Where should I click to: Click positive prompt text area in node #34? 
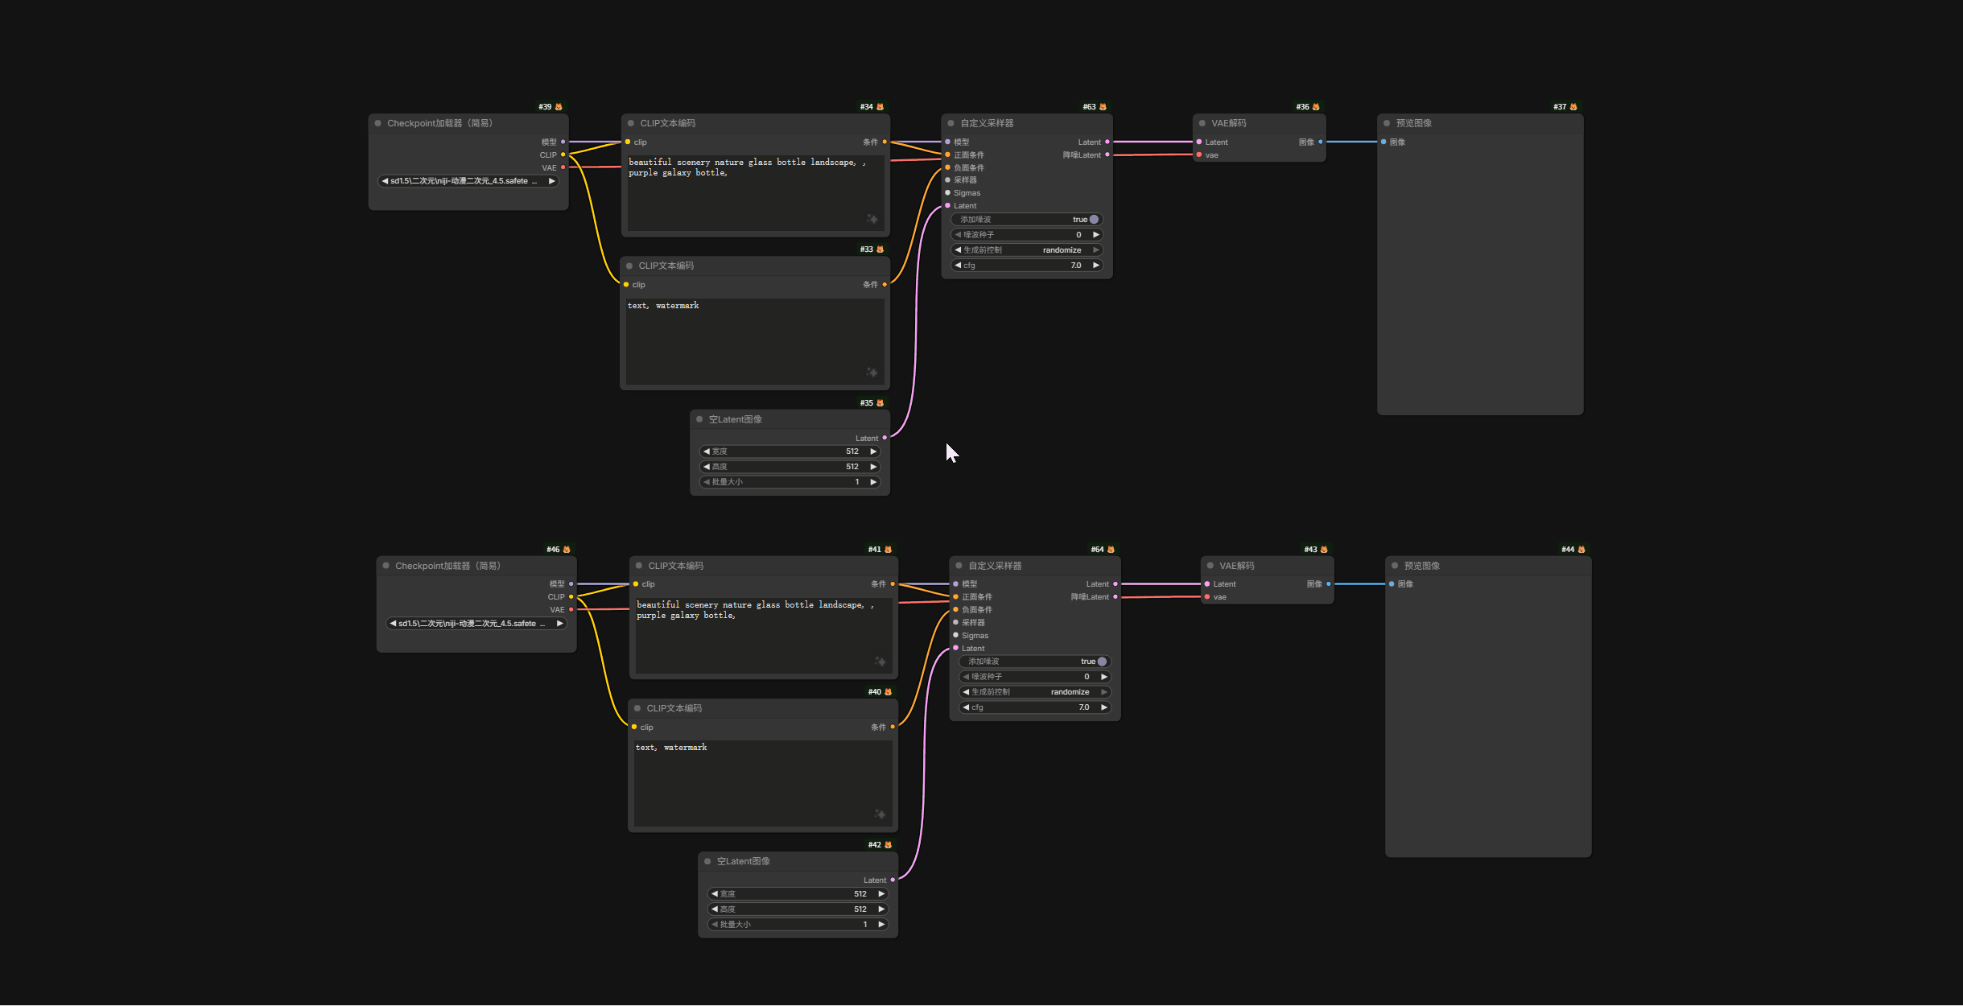(756, 193)
